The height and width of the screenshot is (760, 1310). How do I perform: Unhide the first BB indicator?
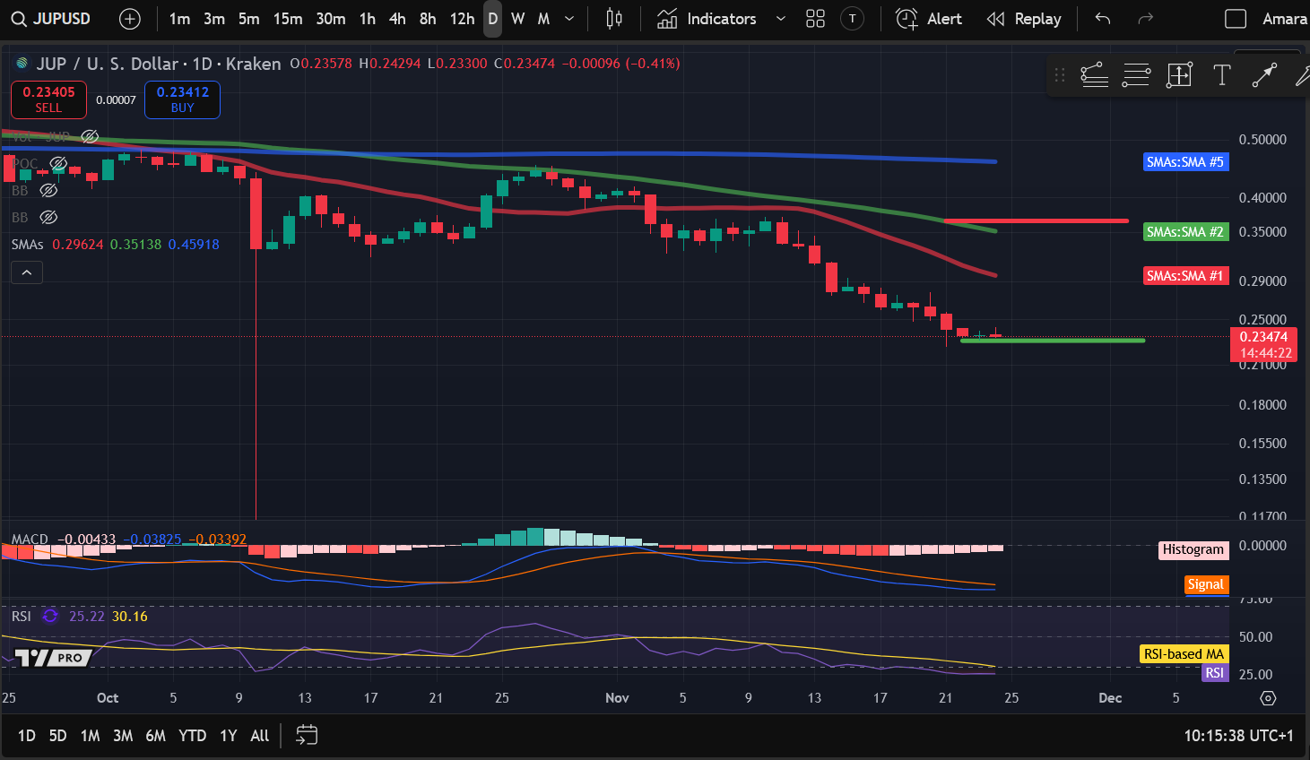click(x=49, y=190)
